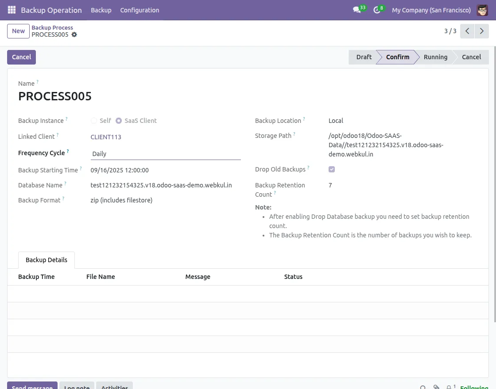
Task: Click the user avatar in top bar
Action: point(482,10)
